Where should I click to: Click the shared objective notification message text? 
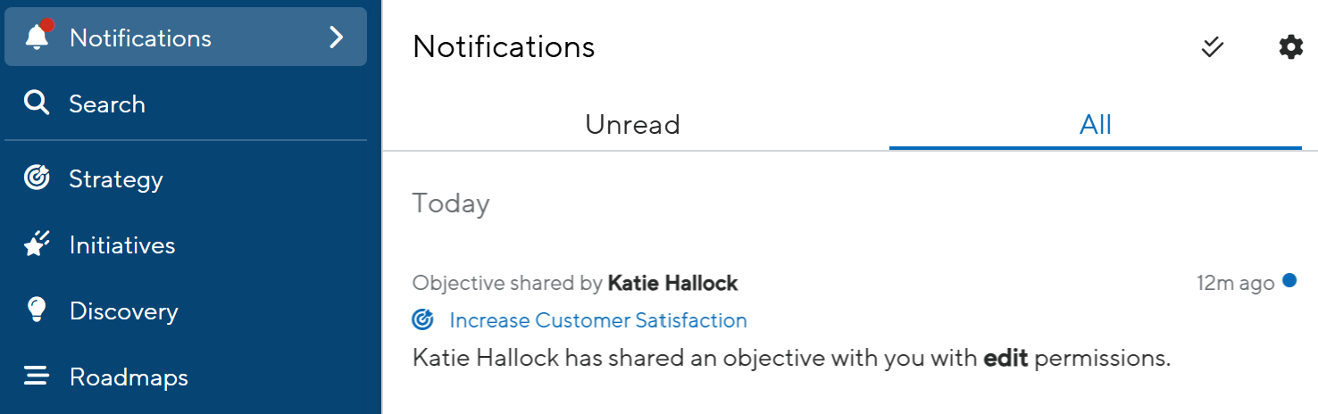click(x=790, y=359)
